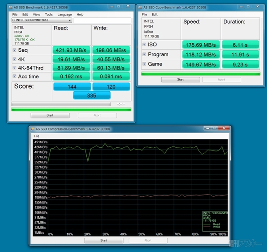Screen dimensions: 267x252
Task: Disable the Acc.time test checkbox
Action: tap(15, 76)
